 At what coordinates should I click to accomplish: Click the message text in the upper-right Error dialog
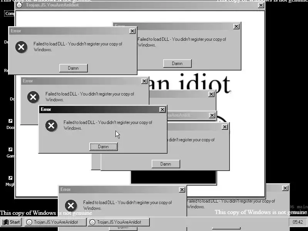pyautogui.click(x=182, y=42)
